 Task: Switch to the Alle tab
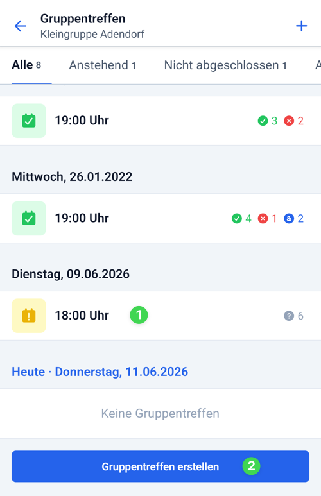[26, 65]
